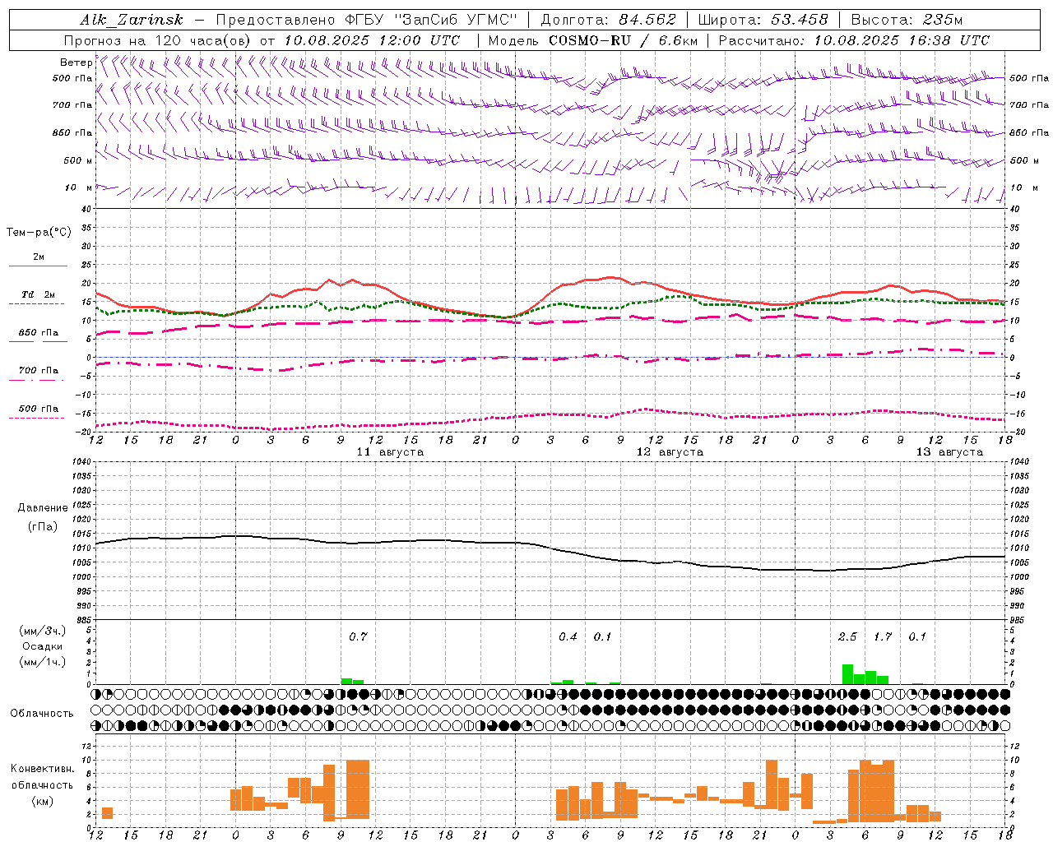
Task: Click the 1.7 precipitation amount value
Action: [883, 637]
